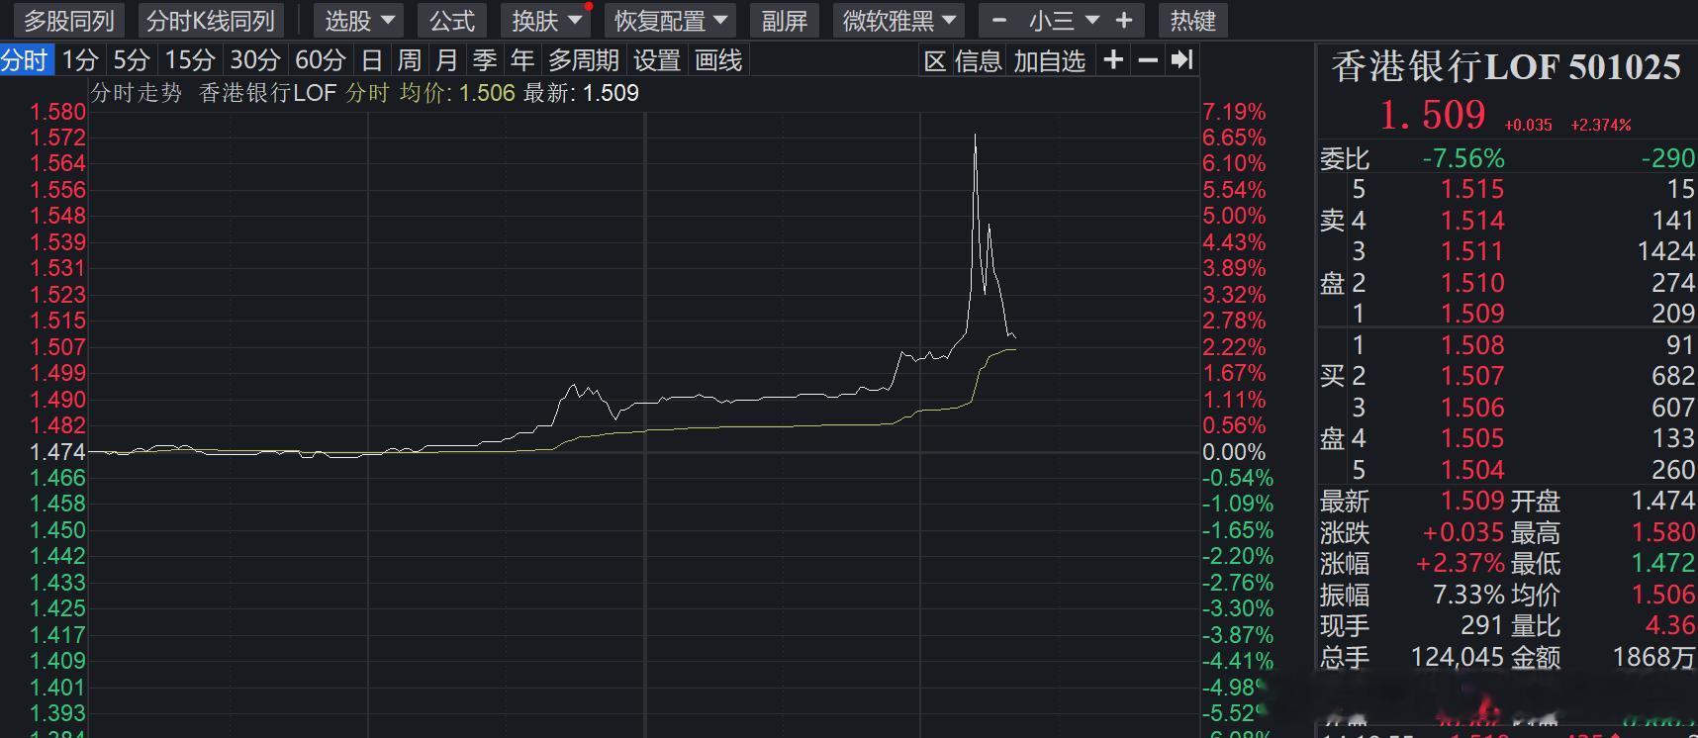The width and height of the screenshot is (1698, 738).
Task: Activate the 画线 drawing tool
Action: point(718,60)
